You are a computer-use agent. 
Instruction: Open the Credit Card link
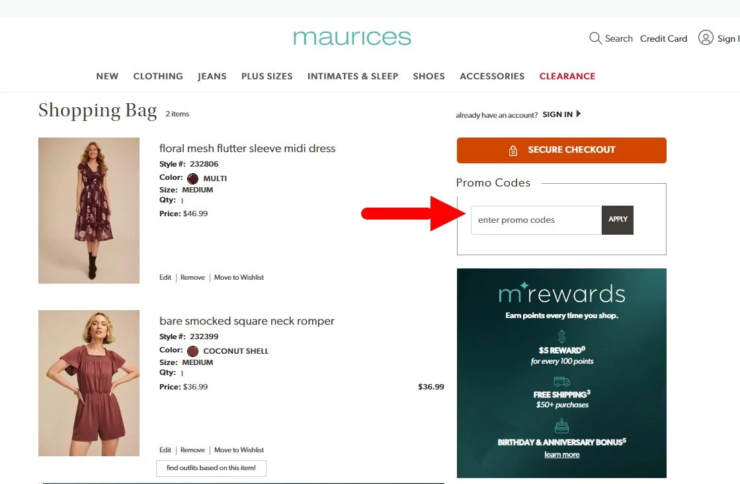pos(663,39)
